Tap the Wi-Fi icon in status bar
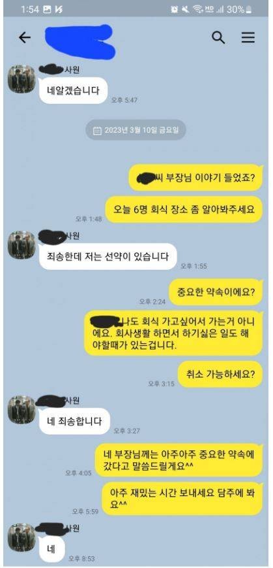 click(197, 10)
